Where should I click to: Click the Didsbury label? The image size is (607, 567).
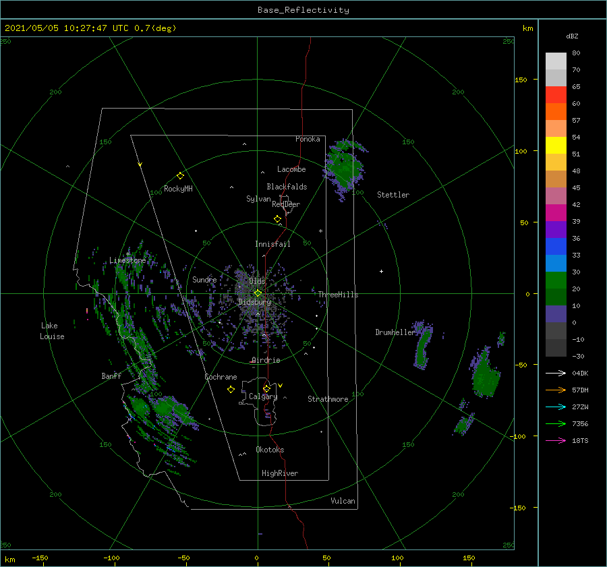(254, 302)
